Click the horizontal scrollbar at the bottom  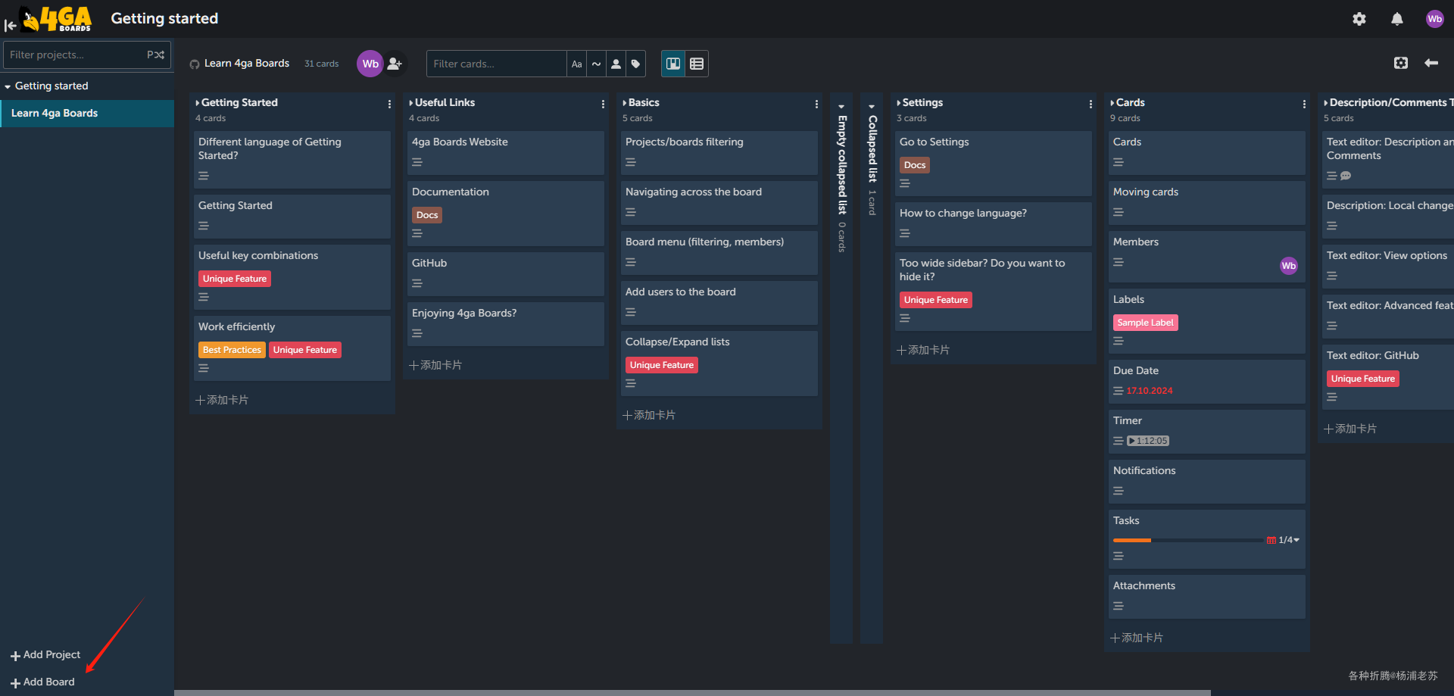[x=692, y=692]
